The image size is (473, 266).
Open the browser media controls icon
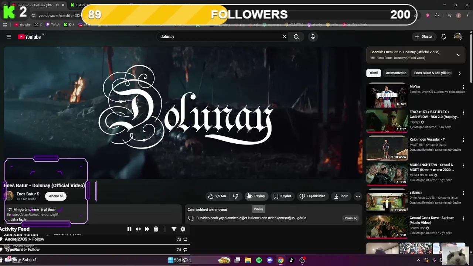pyautogui.click(x=450, y=16)
